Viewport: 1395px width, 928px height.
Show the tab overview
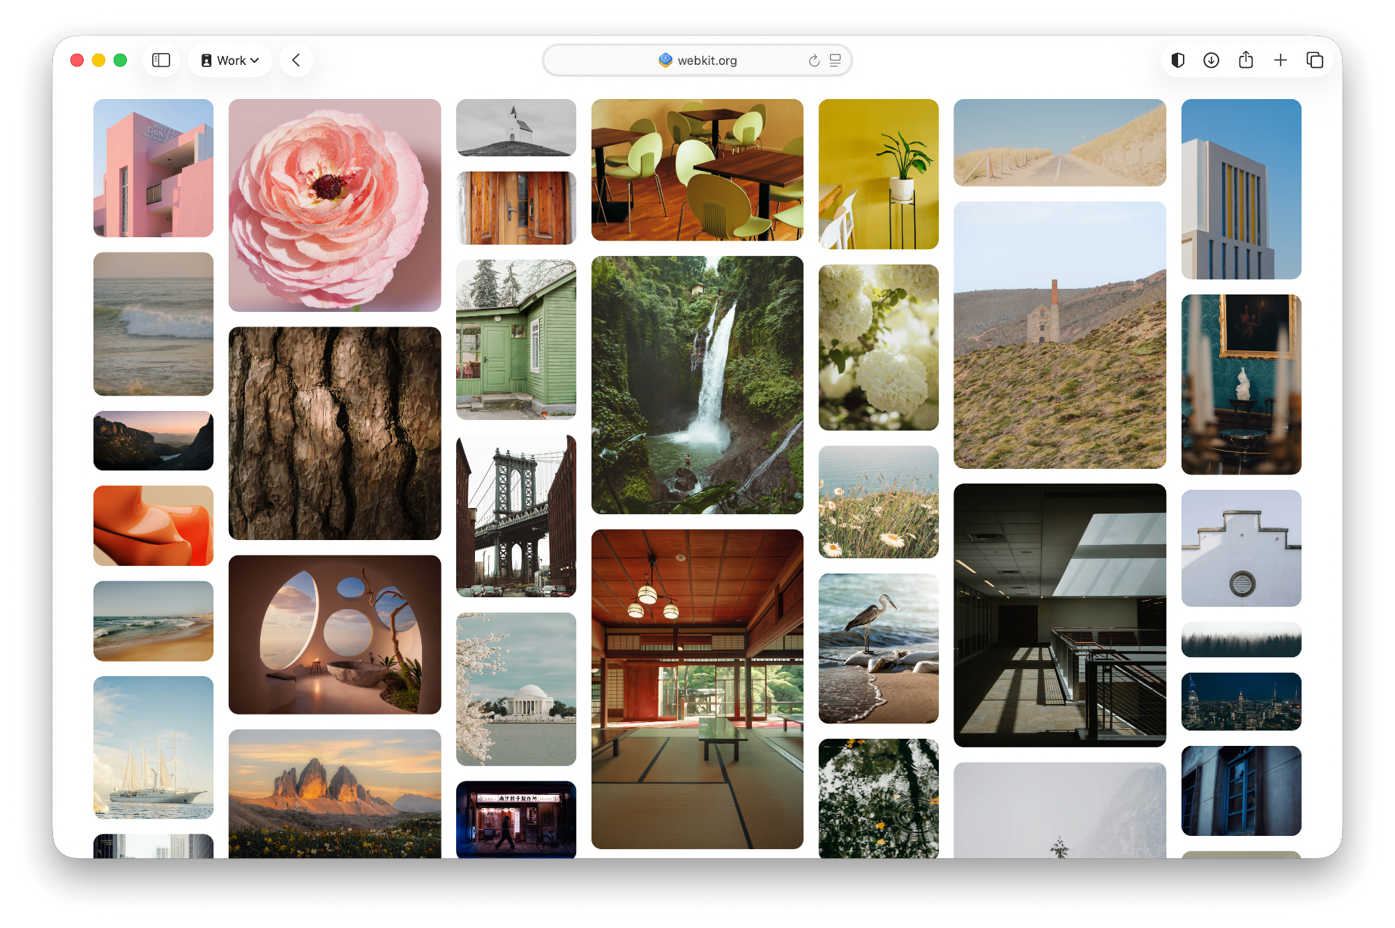[1315, 60]
